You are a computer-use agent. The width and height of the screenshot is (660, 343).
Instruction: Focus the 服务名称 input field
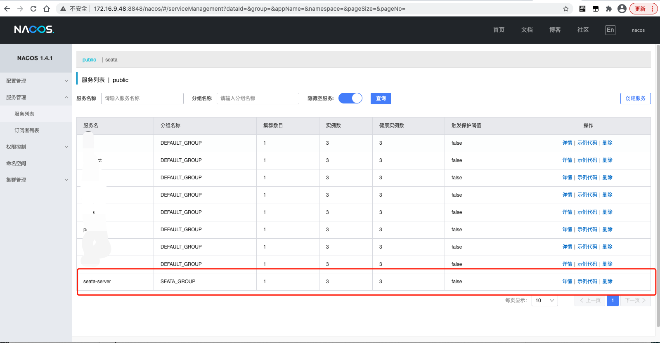(x=142, y=98)
